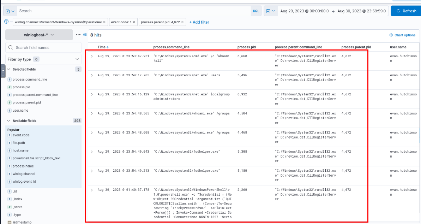Open the calendar quick date menu
The height and width of the screenshot is (224, 421).
click(271, 11)
